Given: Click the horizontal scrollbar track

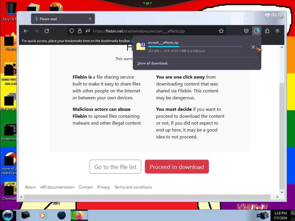Looking at the screenshot, I should (x=147, y=197).
